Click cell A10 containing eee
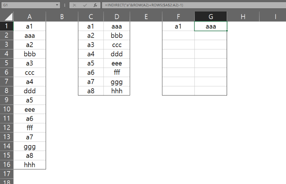 [x=30, y=109]
